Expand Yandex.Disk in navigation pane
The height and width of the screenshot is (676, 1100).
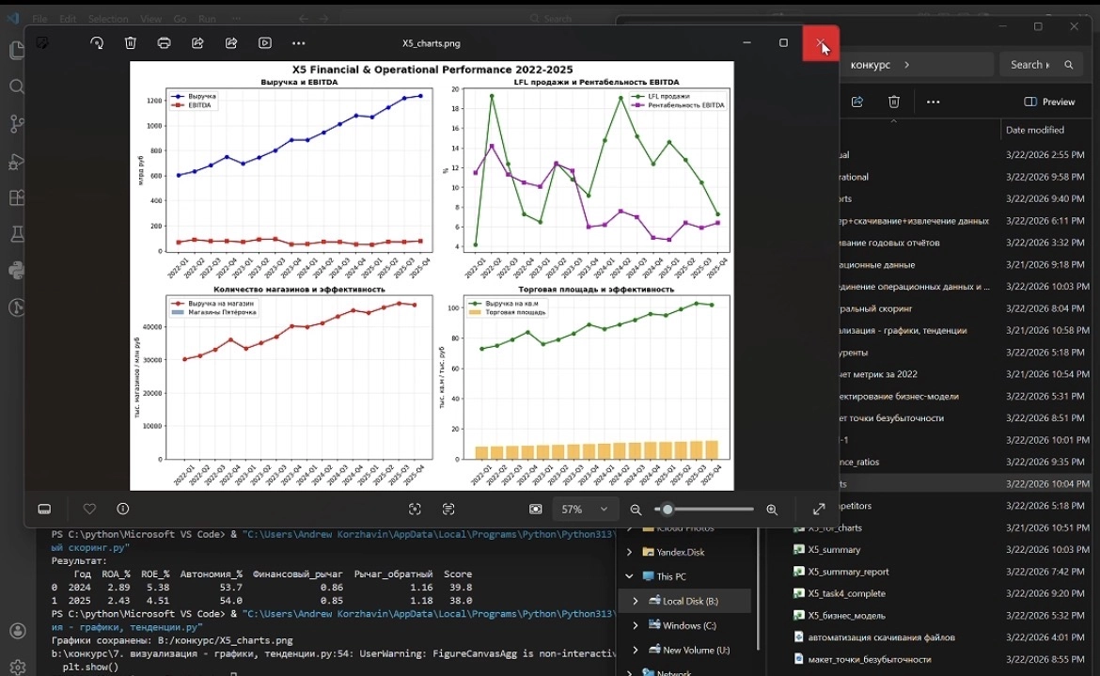point(629,552)
